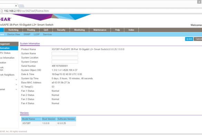Viewport: 202px width, 135px height.
Task: Click the System Location input field
Action: [65, 57]
